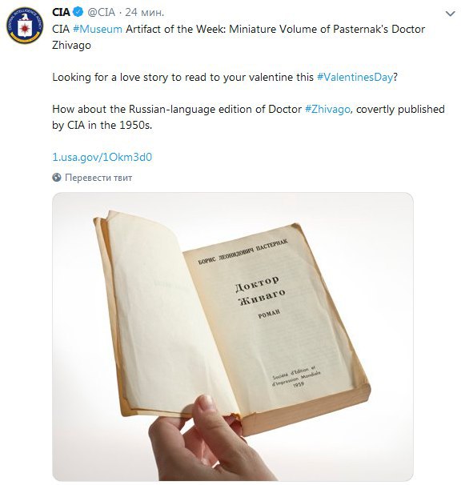Click the @CIA handle
This screenshot has height=485, width=461.
101,12
